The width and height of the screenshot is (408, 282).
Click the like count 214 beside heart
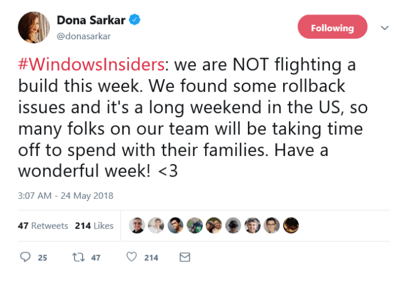pos(151,258)
